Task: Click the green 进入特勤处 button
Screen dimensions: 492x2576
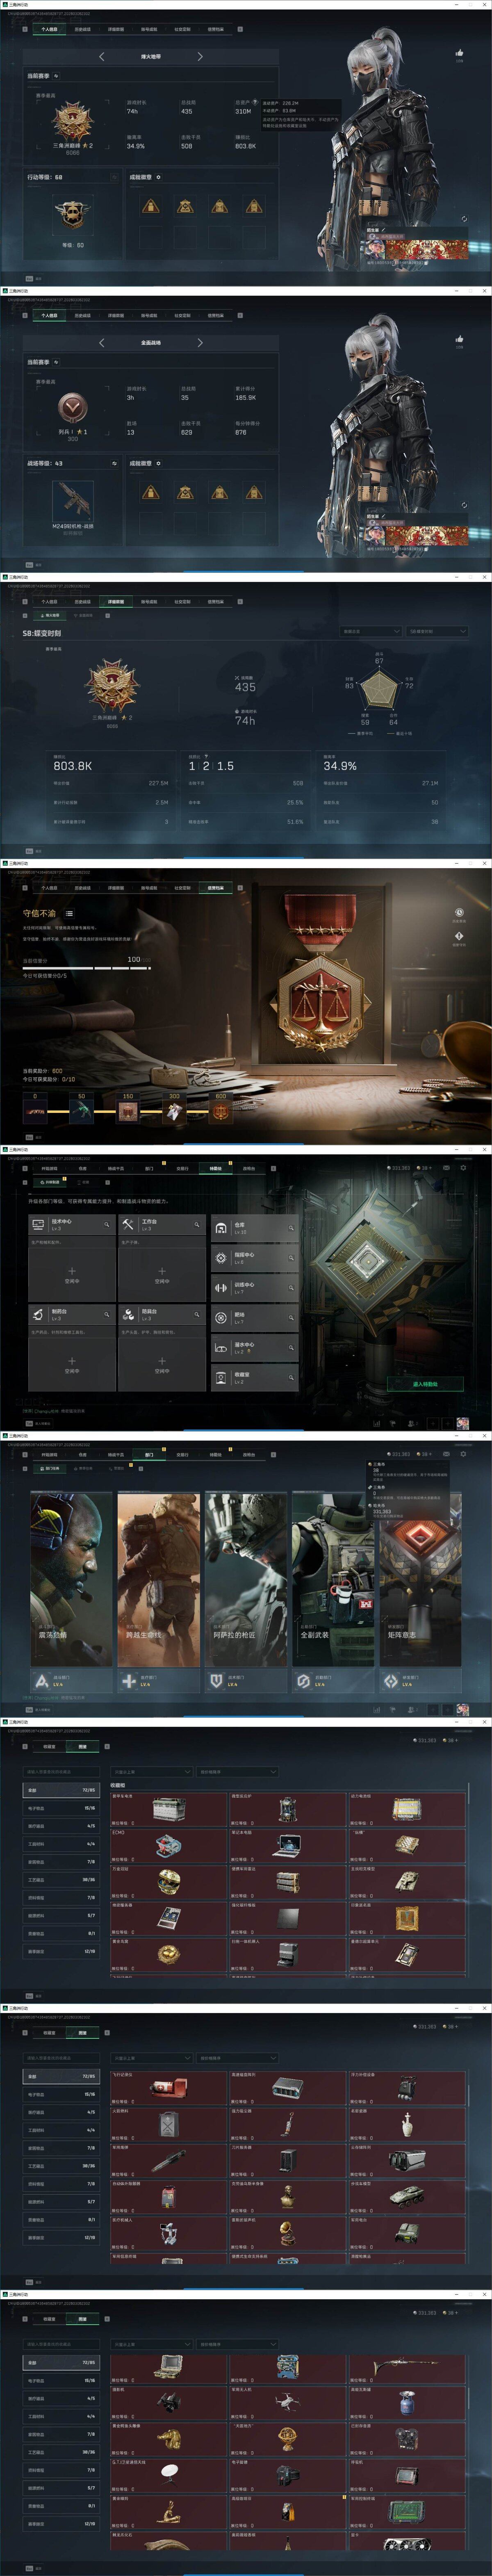Action: click(425, 1384)
